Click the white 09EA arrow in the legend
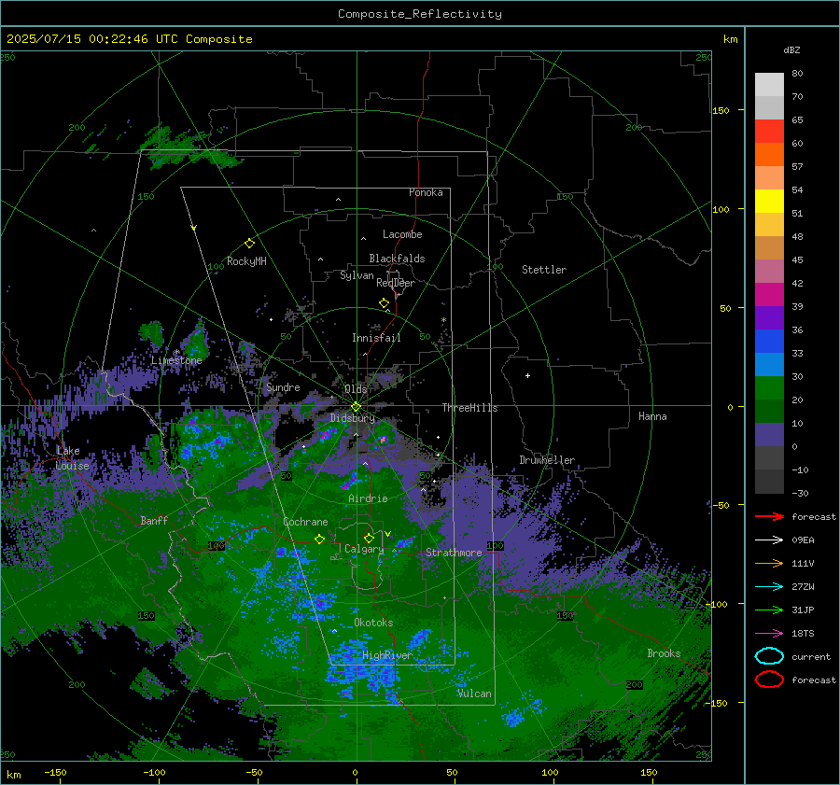 (x=769, y=540)
